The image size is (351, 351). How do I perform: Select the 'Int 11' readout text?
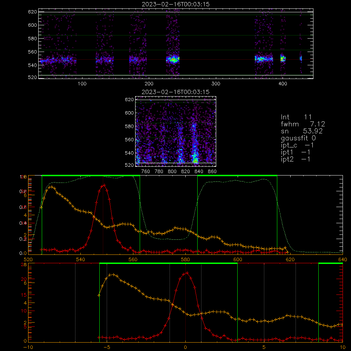click(296, 117)
